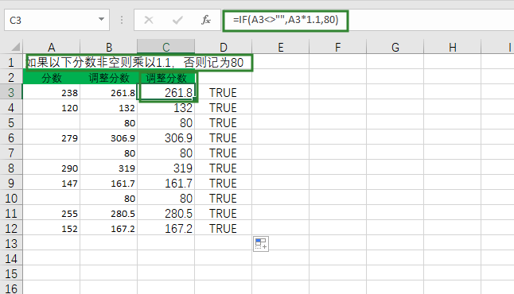514x294 pixels.
Task: Select column D header
Action: pos(224,47)
